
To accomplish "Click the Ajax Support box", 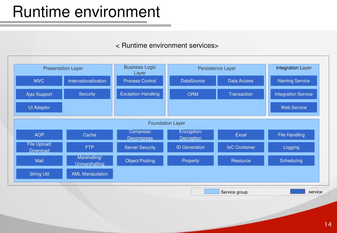I will [x=39, y=94].
